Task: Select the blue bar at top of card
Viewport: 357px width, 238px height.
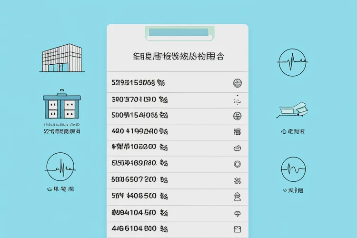Action: click(x=178, y=32)
